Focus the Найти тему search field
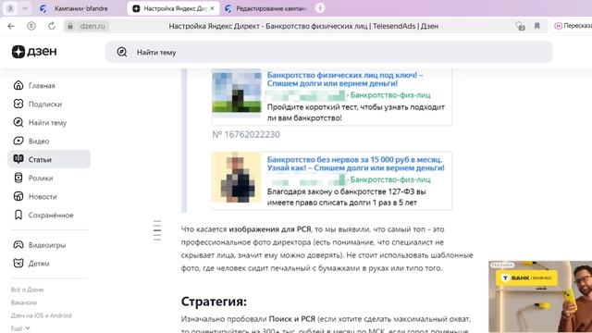 (x=329, y=52)
